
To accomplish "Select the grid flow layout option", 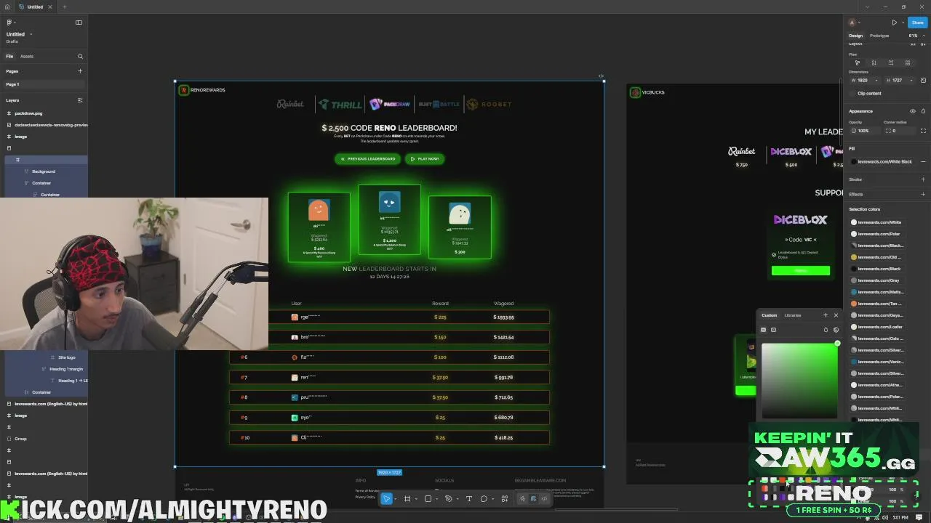I will click(907, 62).
